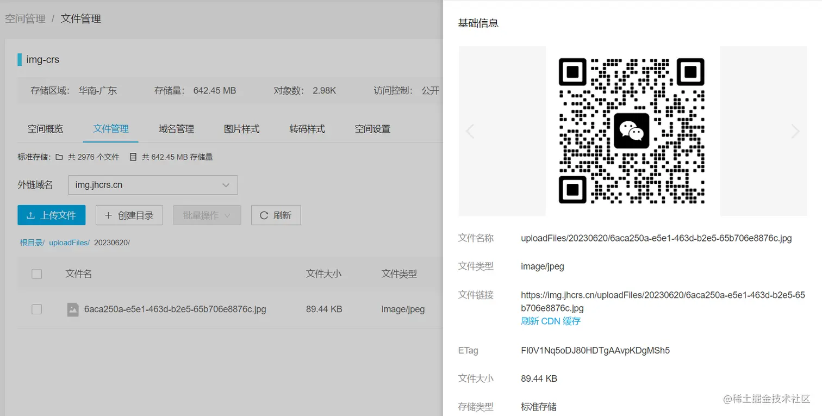The image size is (822, 416).
Task: Open uploadFiles folder in breadcrumb path
Action: click(69, 243)
